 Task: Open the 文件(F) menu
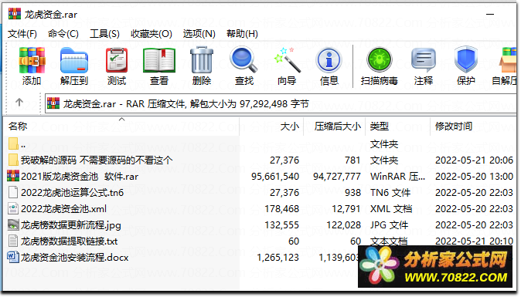click(x=22, y=34)
